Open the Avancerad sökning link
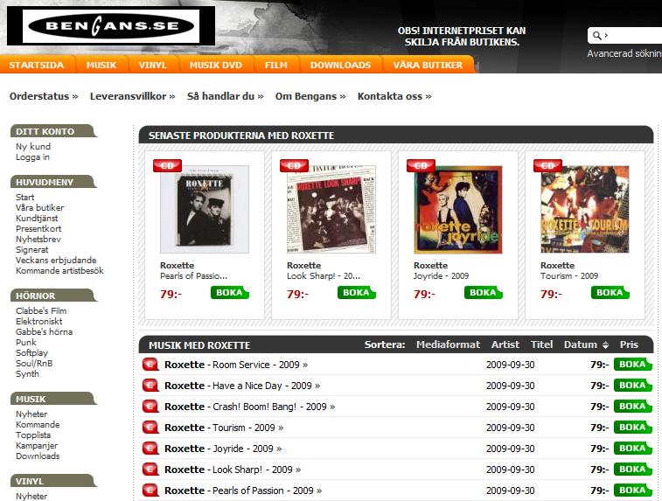 pyautogui.click(x=624, y=53)
